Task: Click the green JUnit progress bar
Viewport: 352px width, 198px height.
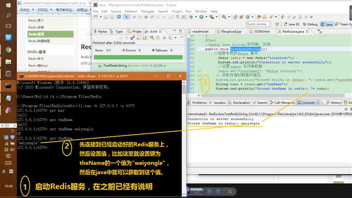Action: click(138, 57)
